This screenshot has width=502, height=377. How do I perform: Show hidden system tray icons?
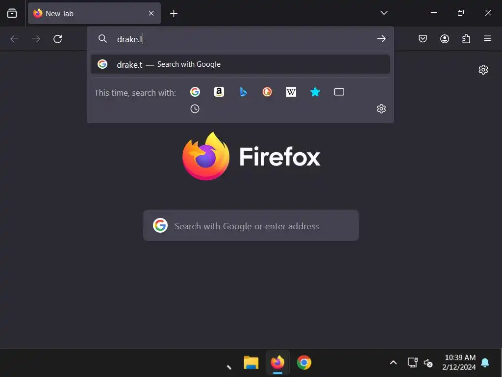[393, 363]
